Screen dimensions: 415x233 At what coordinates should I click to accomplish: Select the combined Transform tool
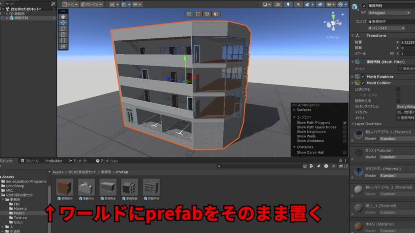(x=63, y=47)
